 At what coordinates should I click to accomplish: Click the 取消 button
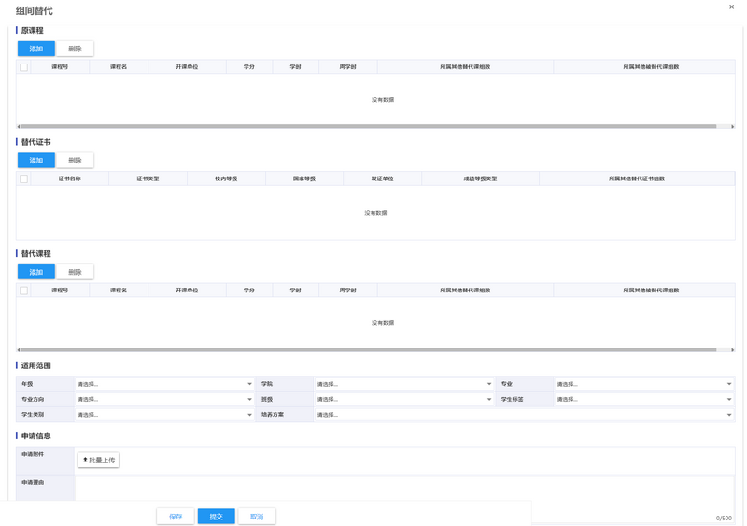pos(257,517)
